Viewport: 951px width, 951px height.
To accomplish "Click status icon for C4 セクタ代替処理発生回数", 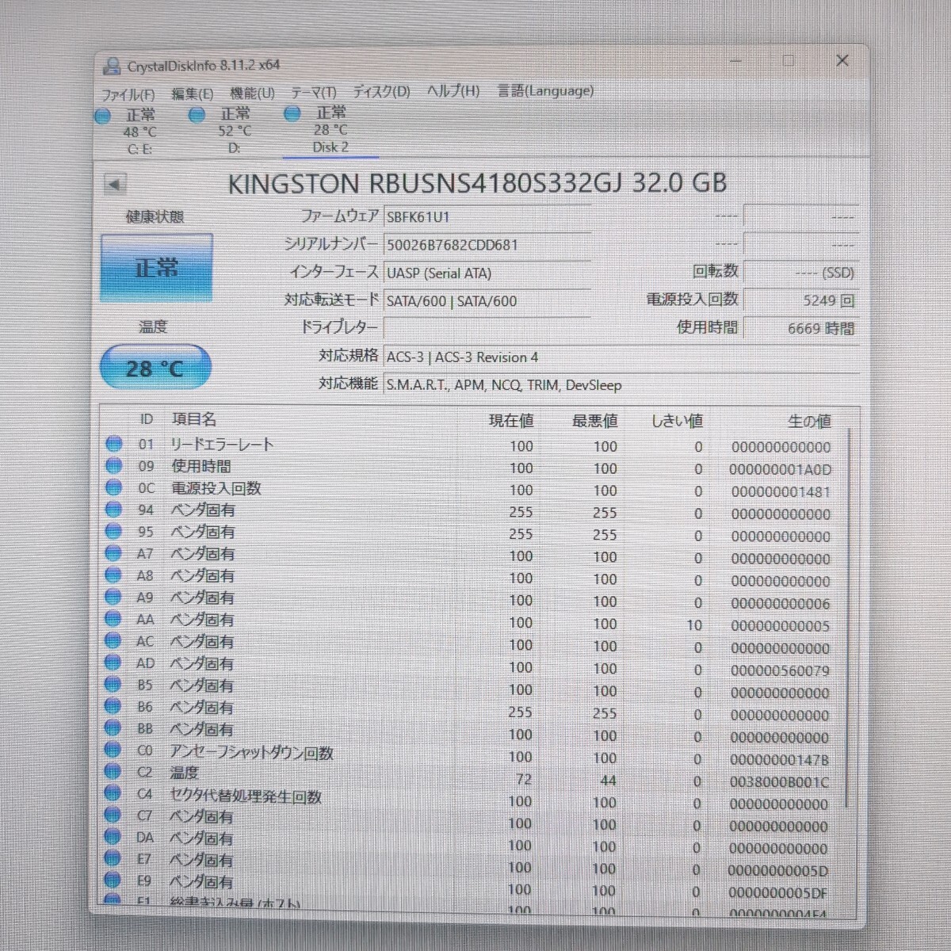I will [113, 792].
